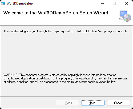Image resolution: width=133 pixels, height=109 pixels.
Task: Click the blue monitor in the setup graphic
Action: pyautogui.click(x=123, y=14)
